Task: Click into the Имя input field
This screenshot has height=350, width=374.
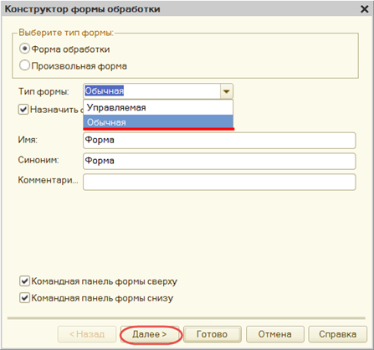Action: click(219, 140)
